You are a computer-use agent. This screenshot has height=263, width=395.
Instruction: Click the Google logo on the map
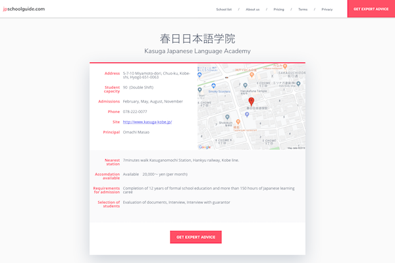pos(205,147)
